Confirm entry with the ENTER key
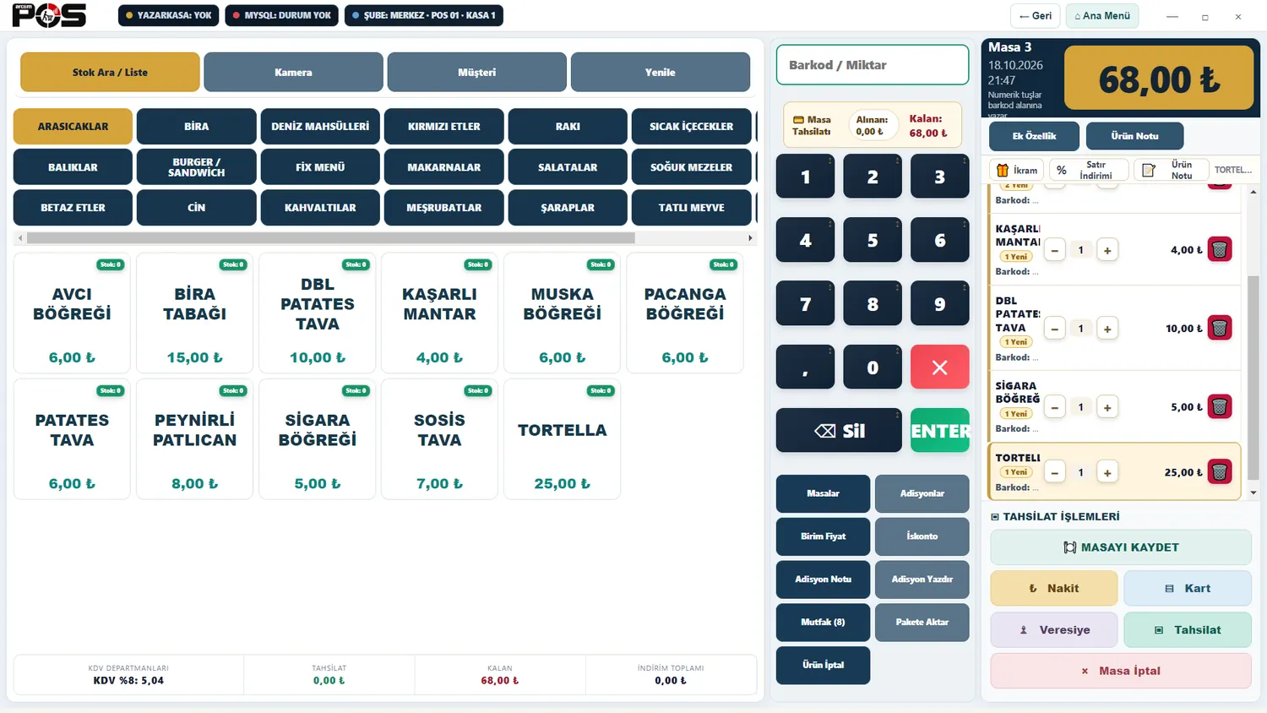 (x=939, y=431)
